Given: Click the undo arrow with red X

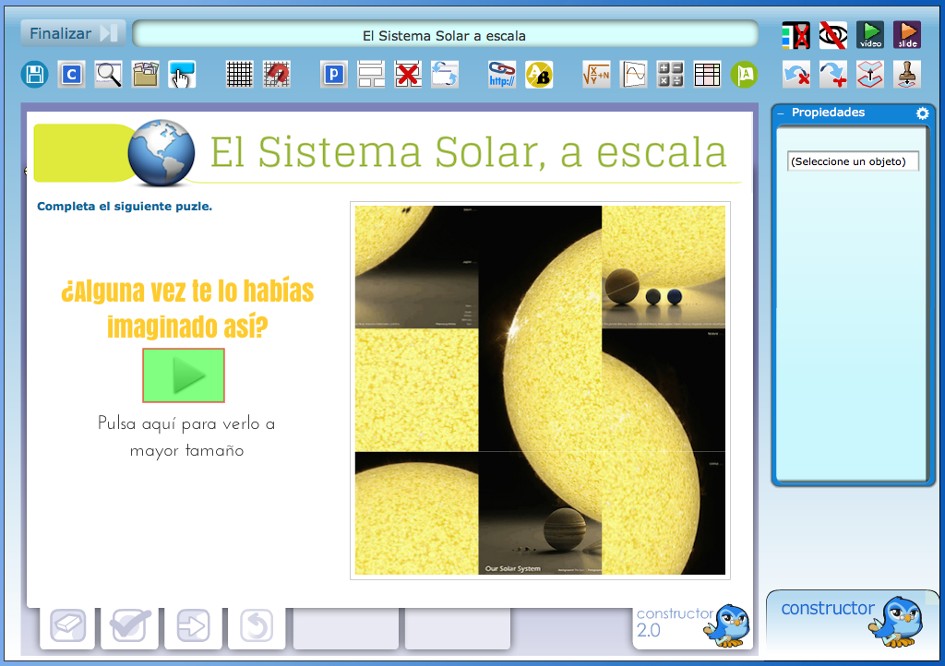Looking at the screenshot, I should (796, 75).
